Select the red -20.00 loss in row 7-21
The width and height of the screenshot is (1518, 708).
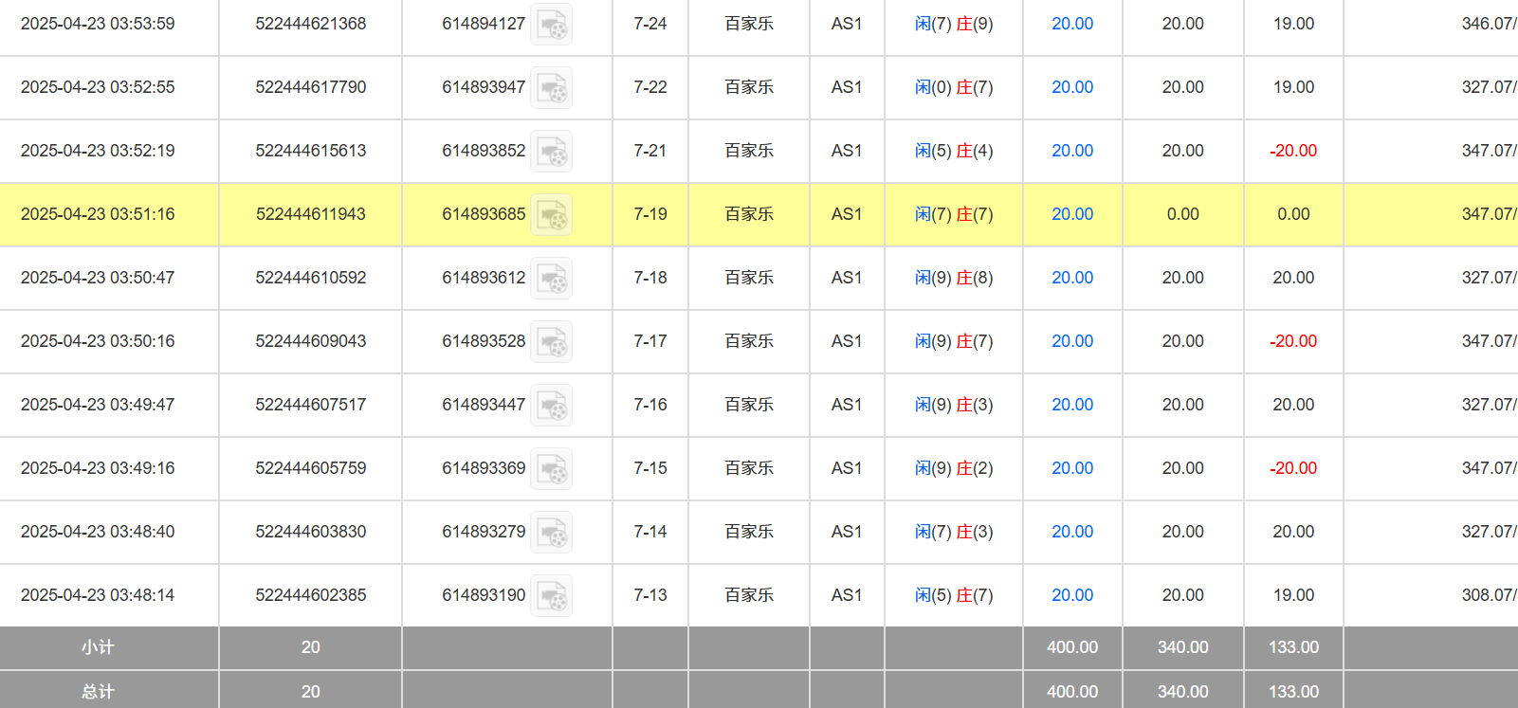[1293, 151]
